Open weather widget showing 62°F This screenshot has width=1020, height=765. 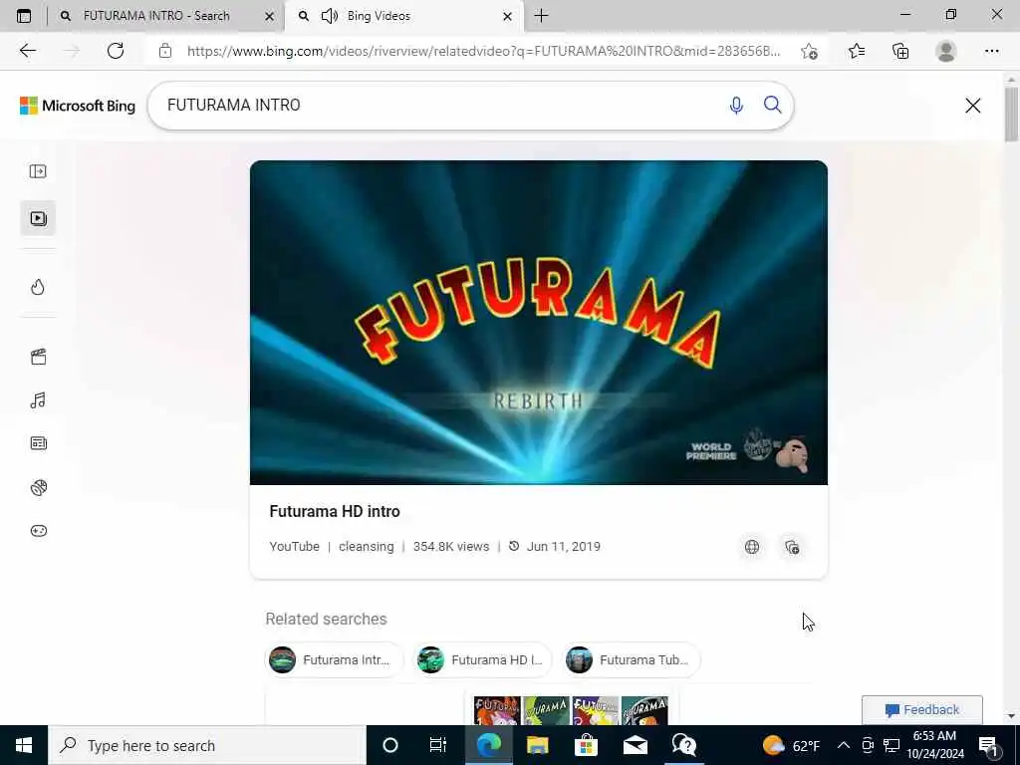coord(791,745)
